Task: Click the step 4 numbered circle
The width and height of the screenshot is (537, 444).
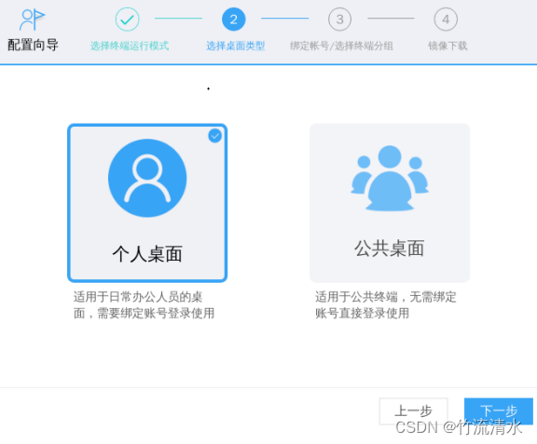Action: (446, 20)
